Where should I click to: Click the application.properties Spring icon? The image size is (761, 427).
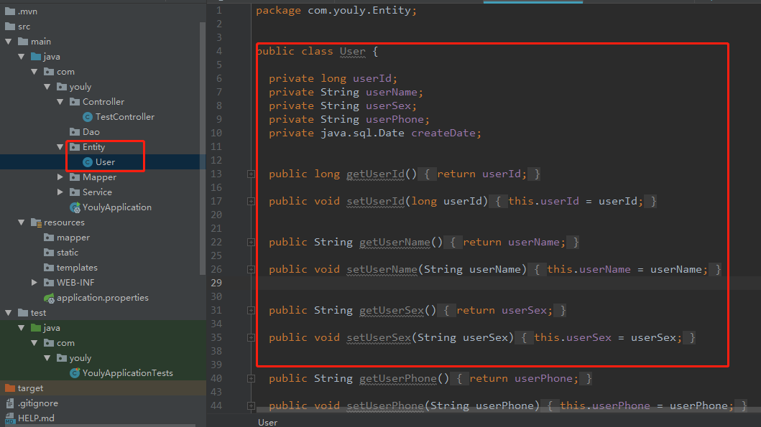pos(49,298)
